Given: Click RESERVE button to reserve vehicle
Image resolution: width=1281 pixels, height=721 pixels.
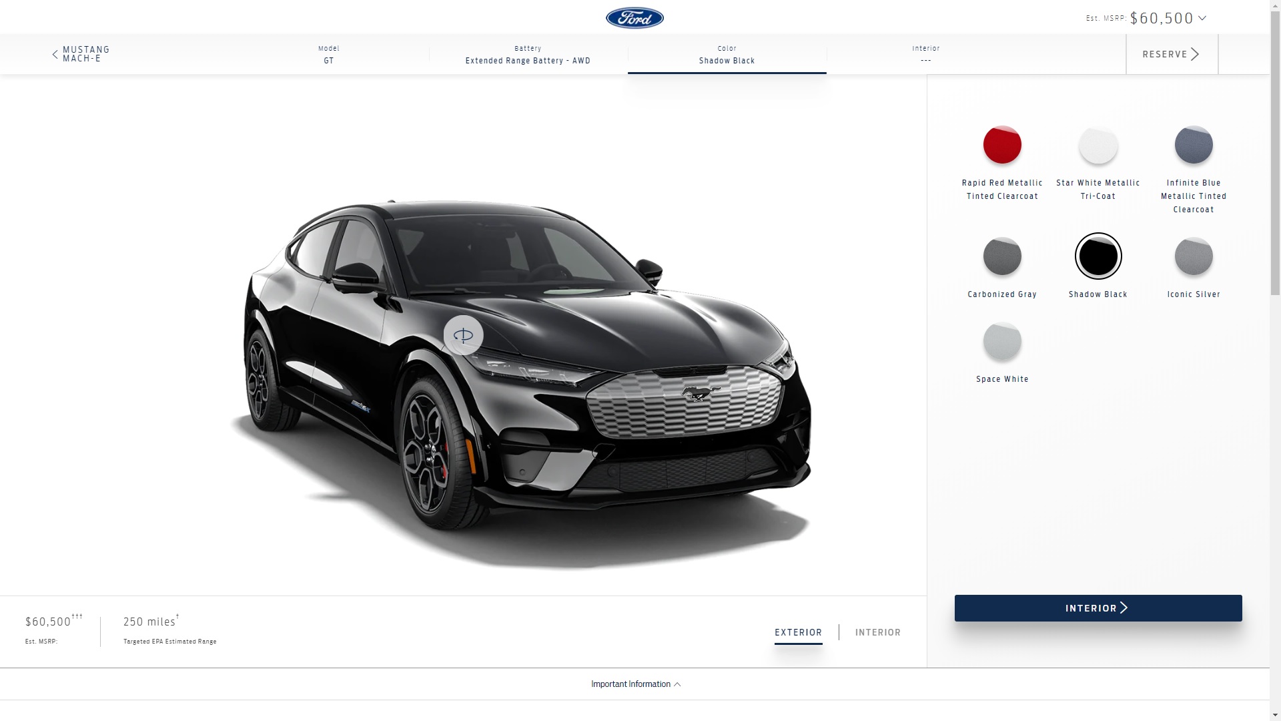Looking at the screenshot, I should point(1172,53).
